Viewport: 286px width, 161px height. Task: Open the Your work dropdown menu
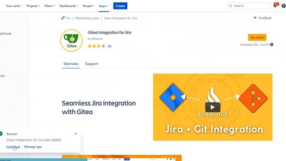[x=14, y=6]
